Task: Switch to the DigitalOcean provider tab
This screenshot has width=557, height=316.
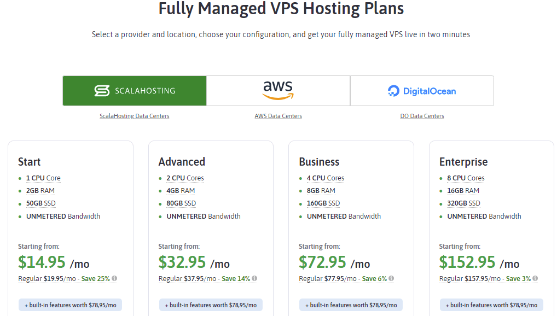Action: click(x=422, y=91)
